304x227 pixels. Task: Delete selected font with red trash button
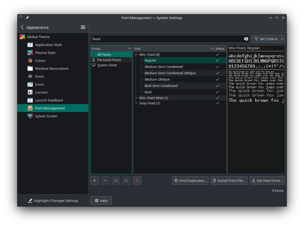pos(137,181)
